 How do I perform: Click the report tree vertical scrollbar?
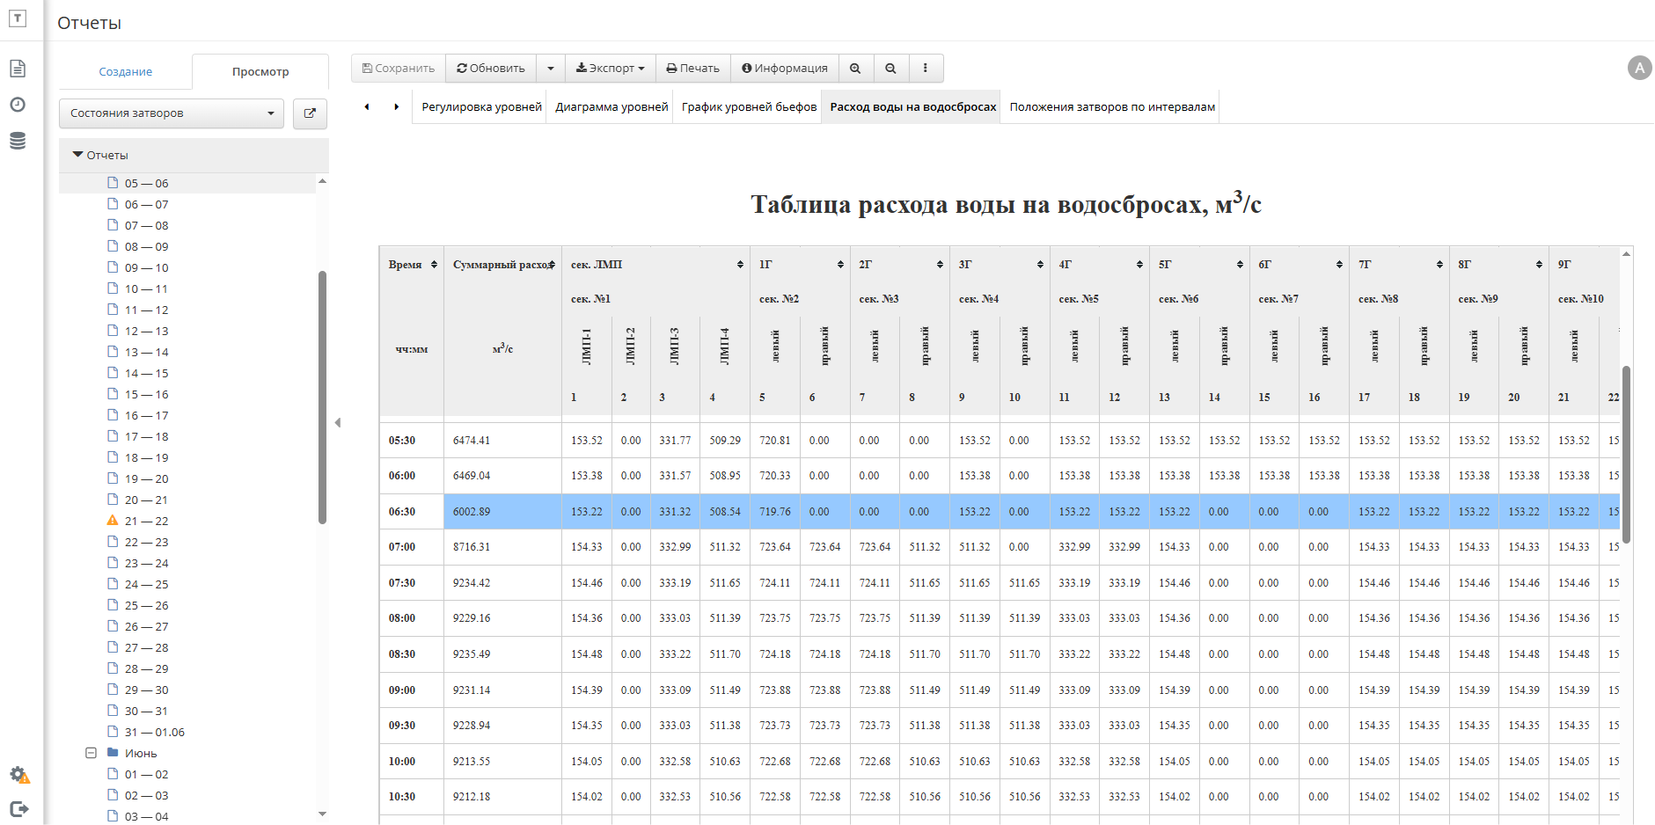coord(322,398)
